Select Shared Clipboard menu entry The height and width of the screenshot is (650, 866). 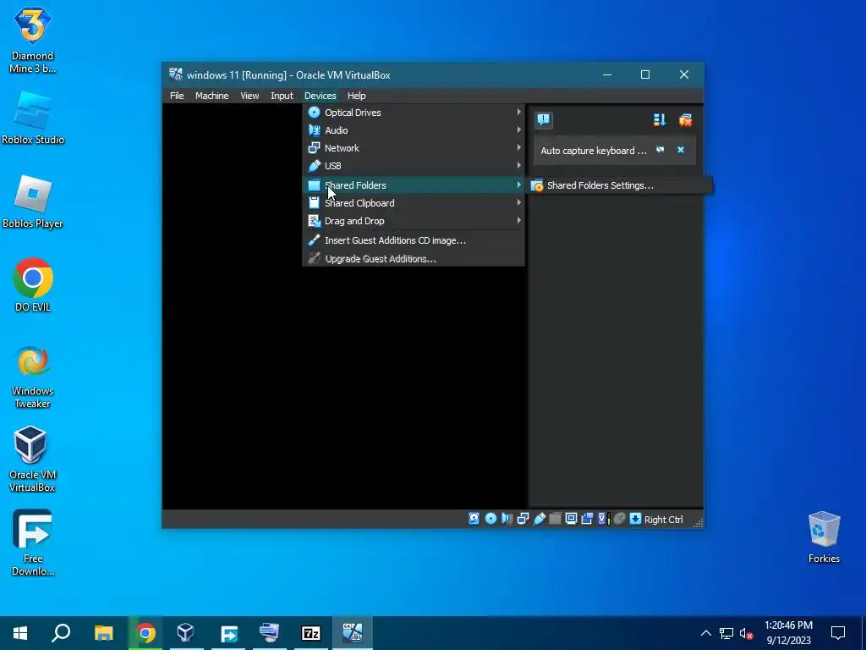coord(414,203)
